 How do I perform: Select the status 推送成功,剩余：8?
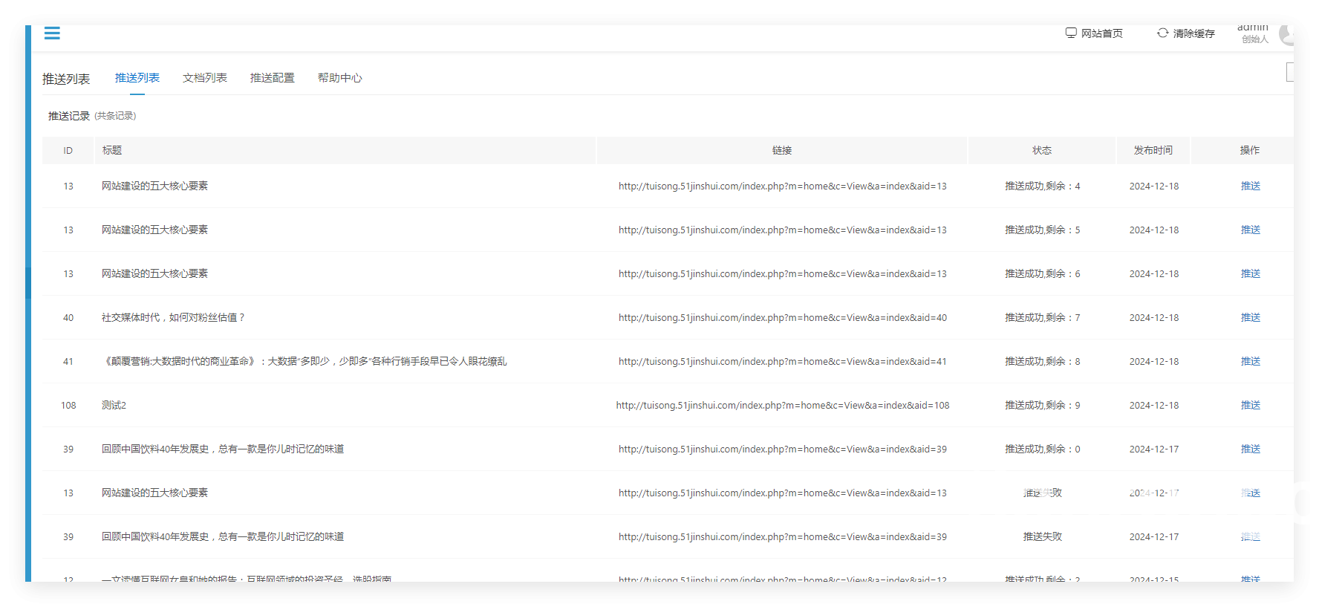1043,361
